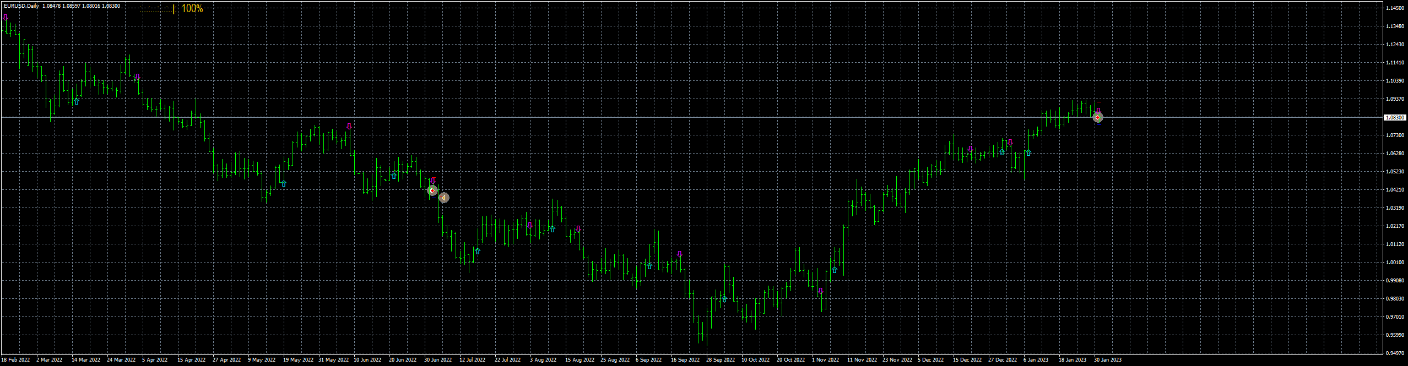The width and height of the screenshot is (1408, 366).
Task: Click the 18 Feb 2022 date label
Action: 15,360
